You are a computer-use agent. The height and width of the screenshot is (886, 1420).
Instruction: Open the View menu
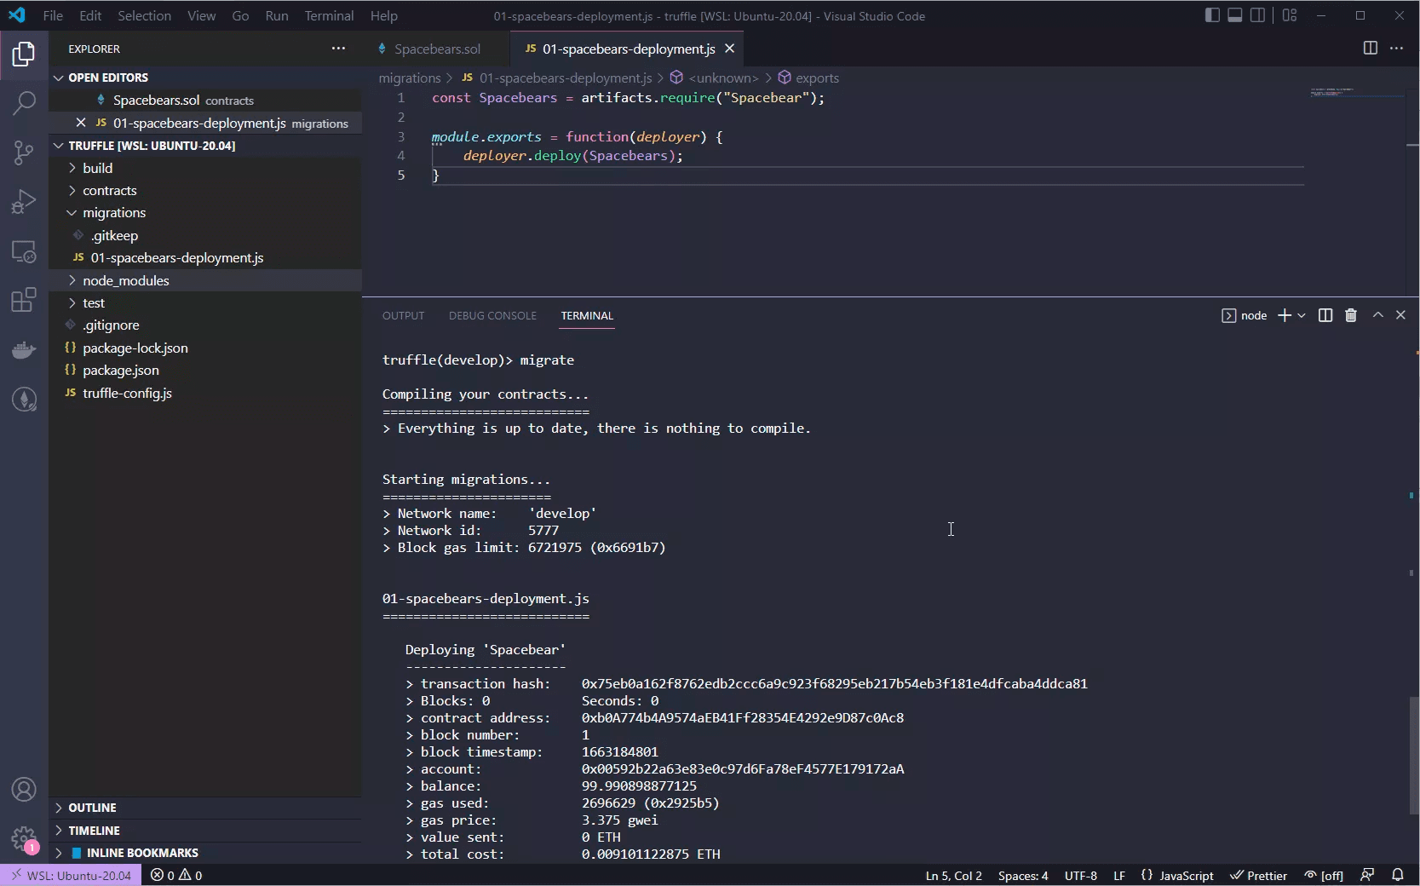pos(202,15)
